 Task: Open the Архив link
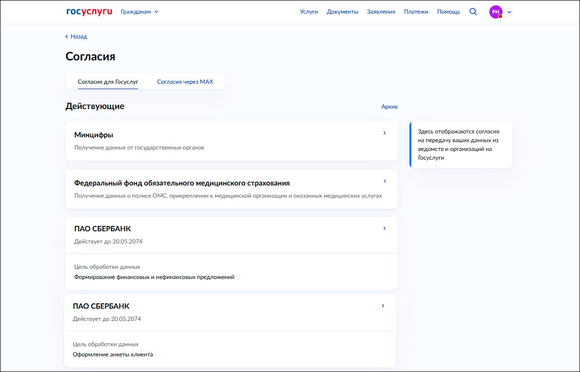click(x=389, y=107)
